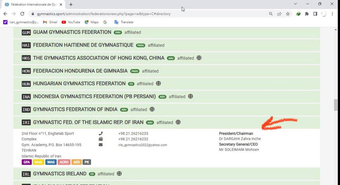Open the YouTube bookmark in bookmarks bar
The width and height of the screenshot is (340, 185).
71,22
